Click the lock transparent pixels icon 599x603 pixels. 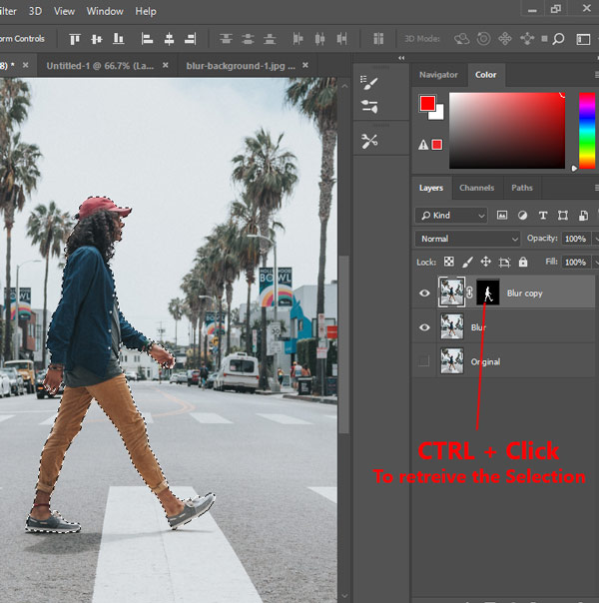pos(448,263)
